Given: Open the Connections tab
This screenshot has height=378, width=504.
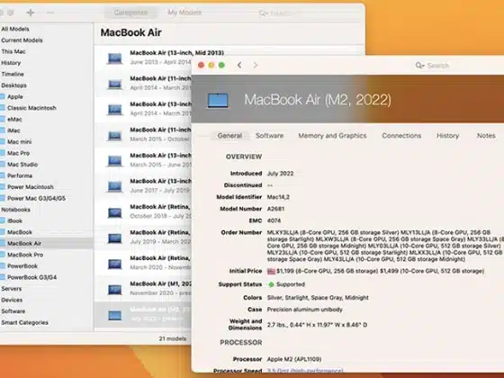Looking at the screenshot, I should click(x=401, y=136).
